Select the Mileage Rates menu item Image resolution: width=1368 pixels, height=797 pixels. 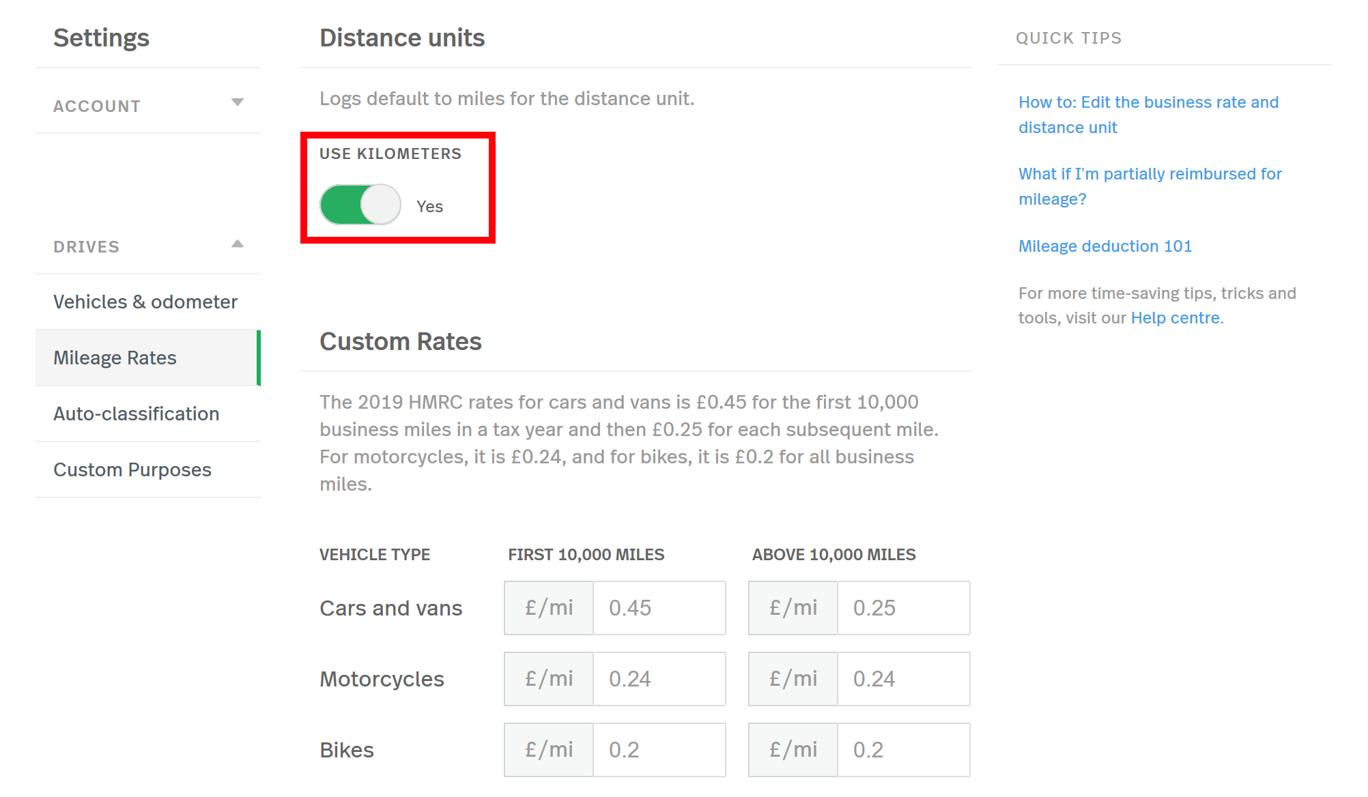(148, 358)
